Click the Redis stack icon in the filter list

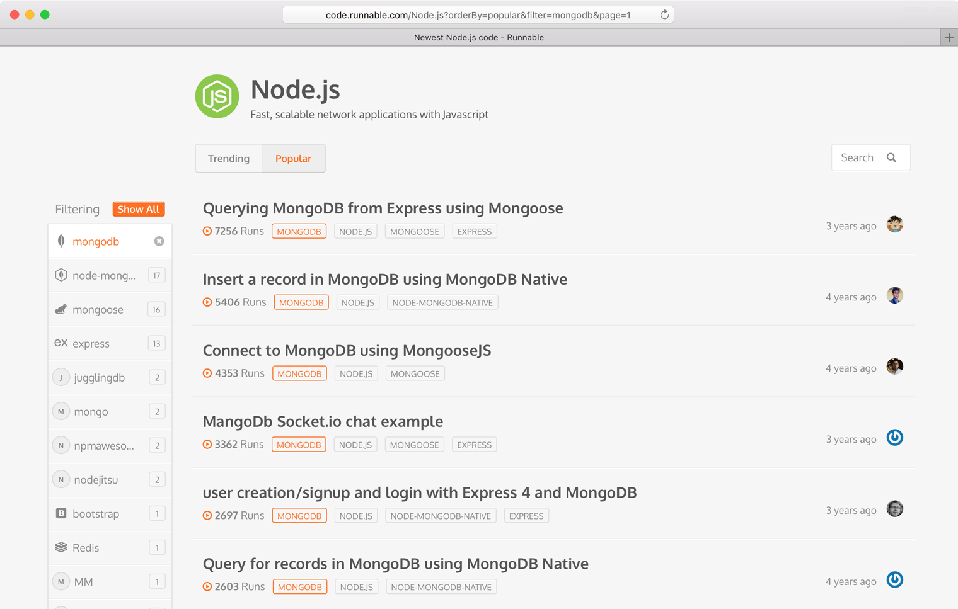(61, 547)
